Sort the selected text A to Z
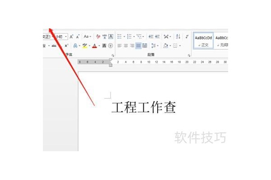This screenshot has height=180, width=271. [x=178, y=36]
